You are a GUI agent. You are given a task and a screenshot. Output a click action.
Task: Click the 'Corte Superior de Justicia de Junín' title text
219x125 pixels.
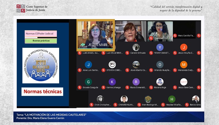point(37,8)
